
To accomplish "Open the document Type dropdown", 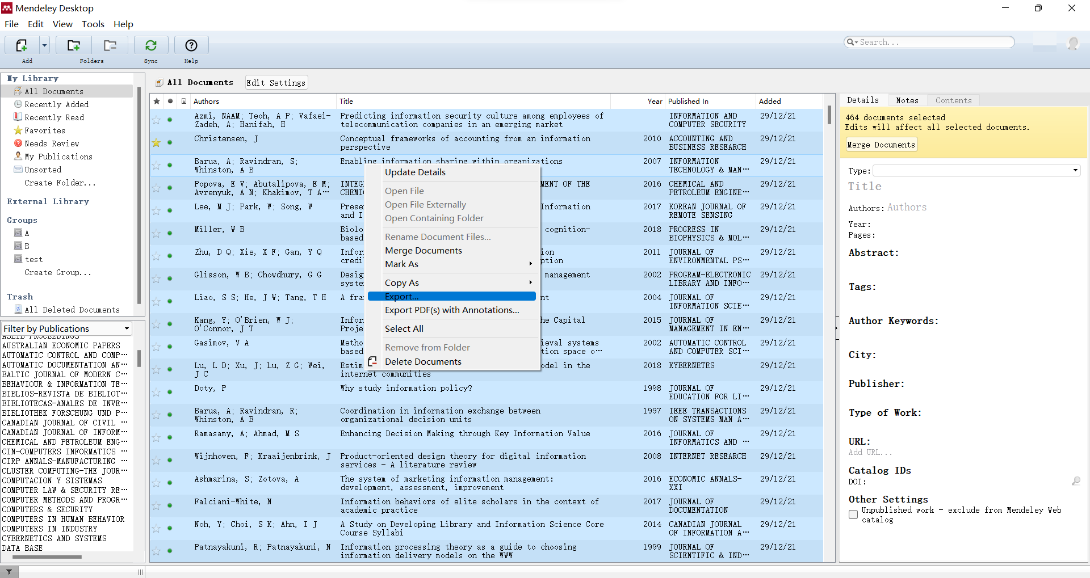I will coord(976,170).
